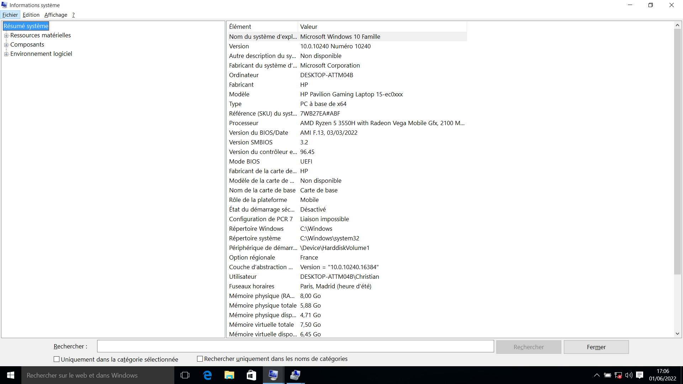Select the DESKTOP-ATTM04B Ordinateur value
The width and height of the screenshot is (683, 384).
(x=327, y=75)
